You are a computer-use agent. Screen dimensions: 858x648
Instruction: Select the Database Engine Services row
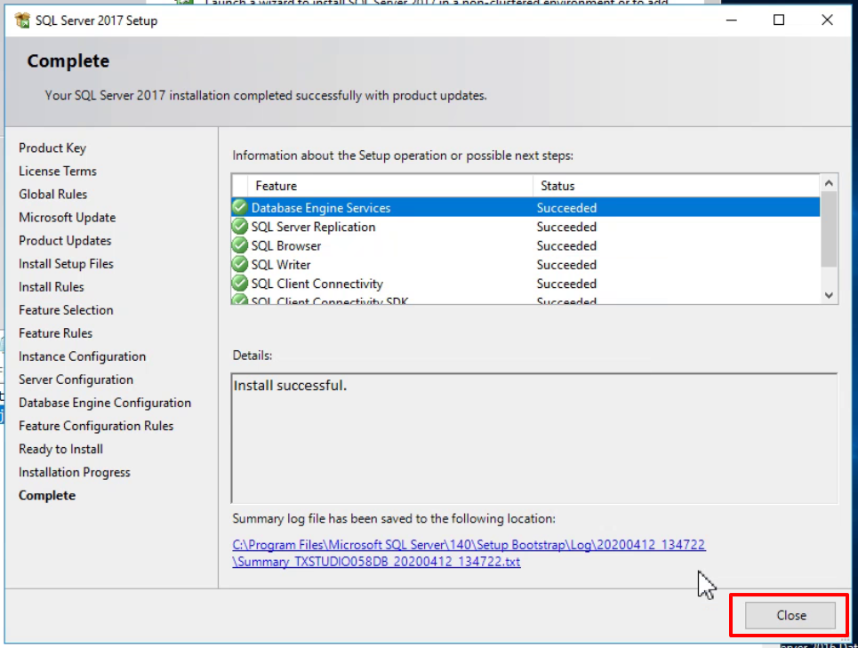point(525,208)
